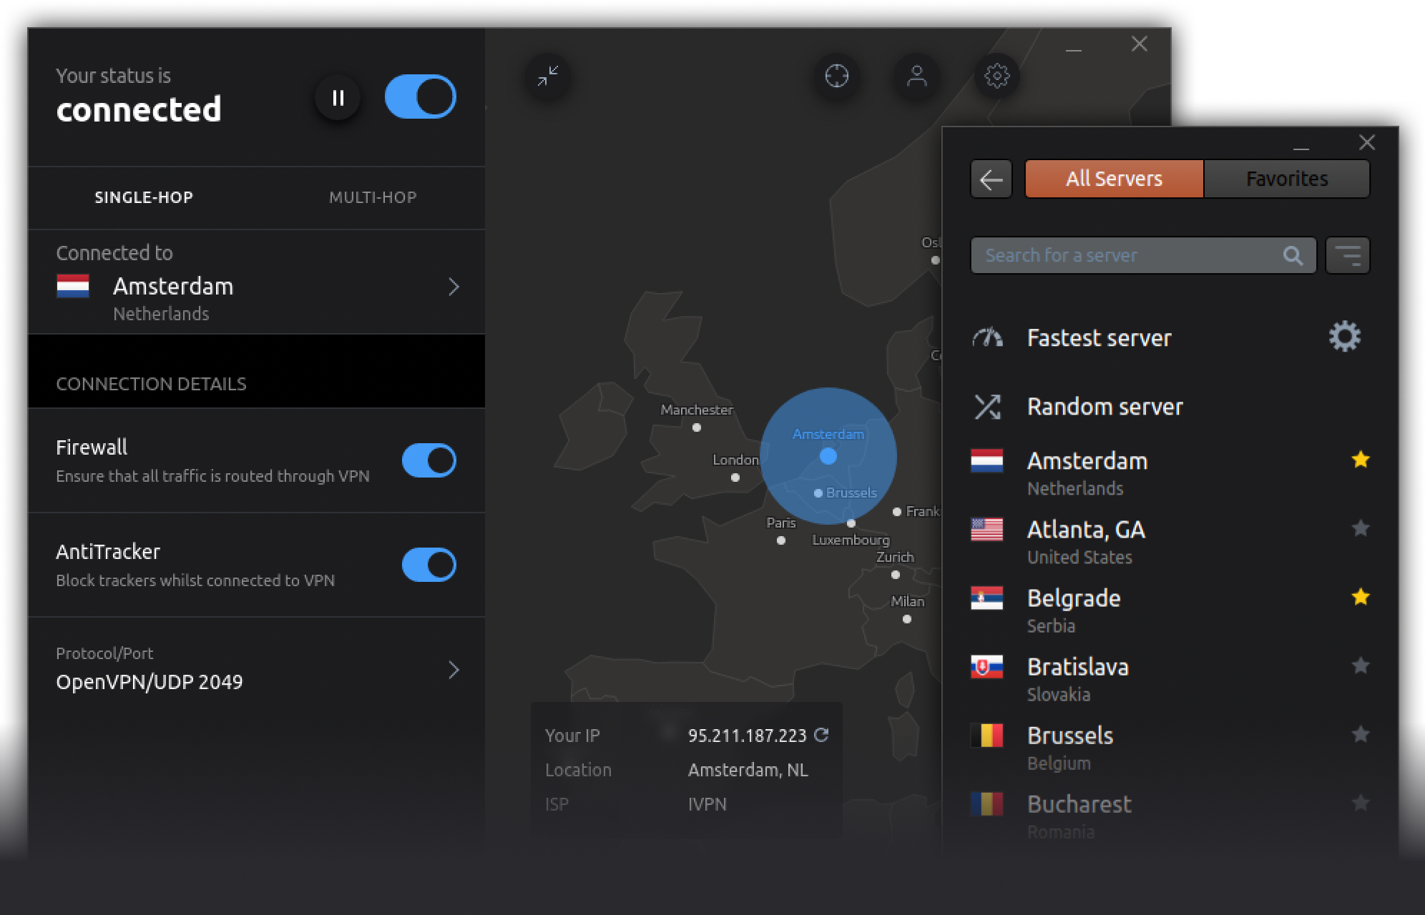Click the IVPN ISP value
1425x915 pixels.
point(707,804)
